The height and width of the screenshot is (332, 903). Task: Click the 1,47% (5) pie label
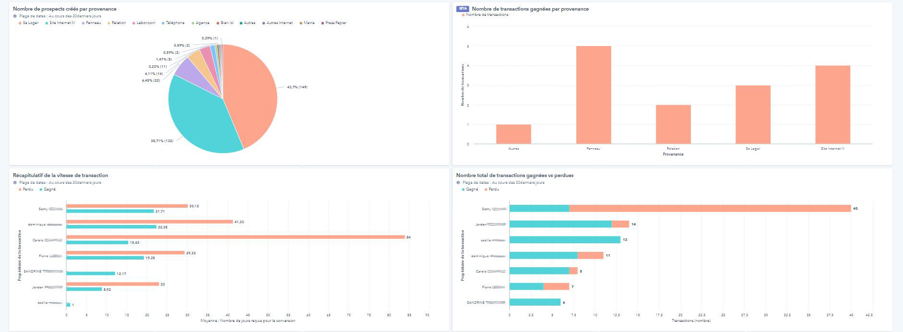click(164, 59)
